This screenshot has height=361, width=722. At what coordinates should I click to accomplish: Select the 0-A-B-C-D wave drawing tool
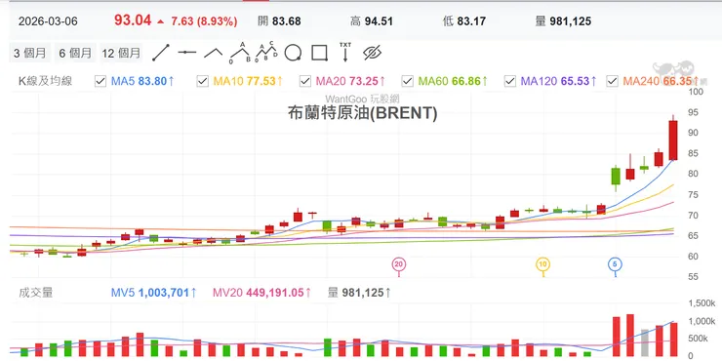266,52
